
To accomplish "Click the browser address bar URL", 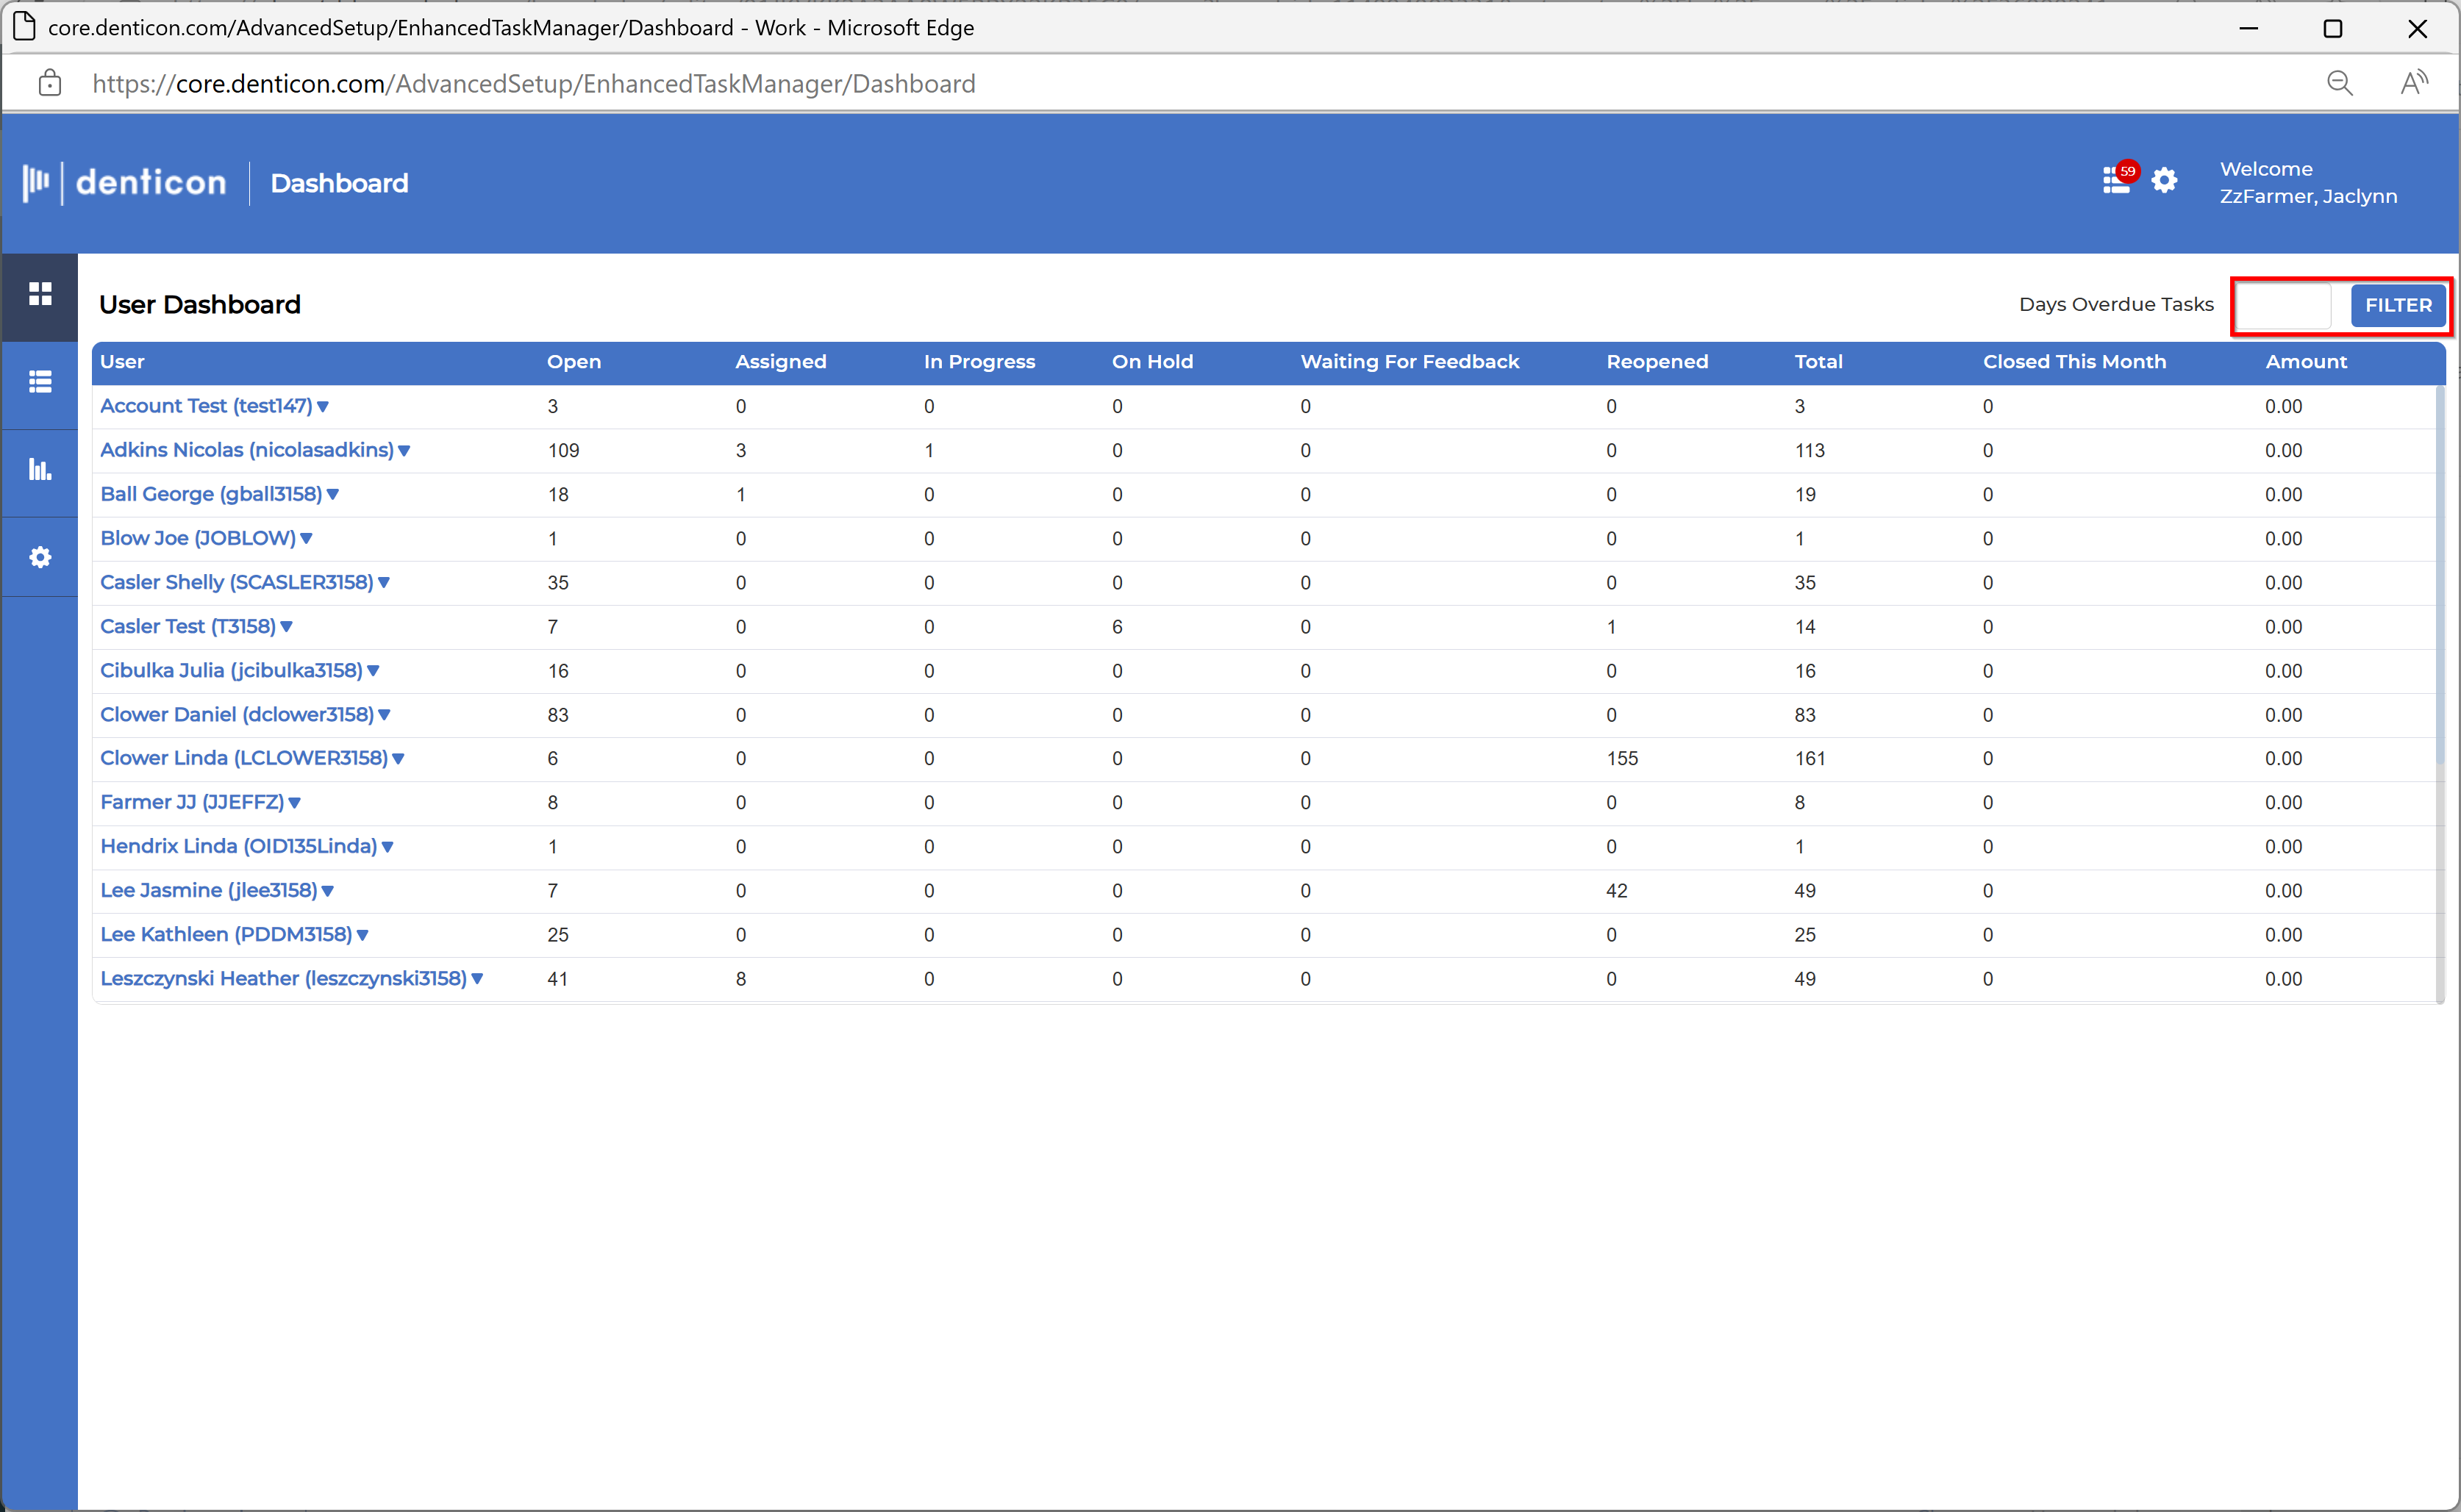I will 534,84.
